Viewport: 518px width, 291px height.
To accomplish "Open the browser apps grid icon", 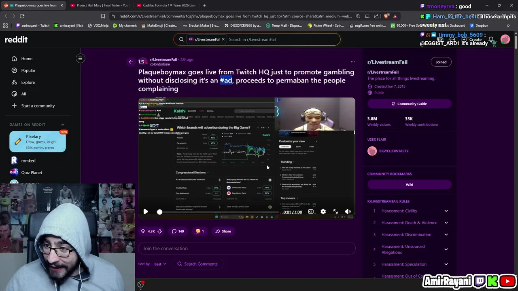I will (x=5, y=25).
